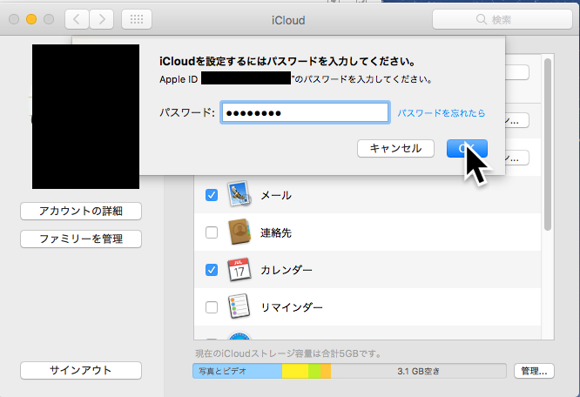
Task: Click the Contacts address book icon
Action: coord(239,232)
